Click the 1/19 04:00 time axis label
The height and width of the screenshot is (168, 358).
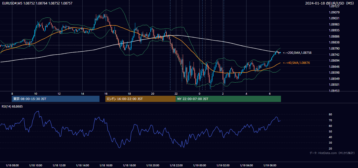pos(246,165)
